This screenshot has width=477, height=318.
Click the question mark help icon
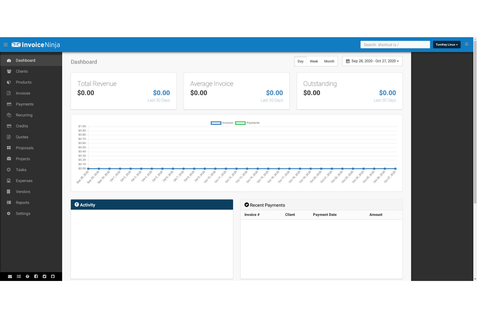[x=27, y=276]
